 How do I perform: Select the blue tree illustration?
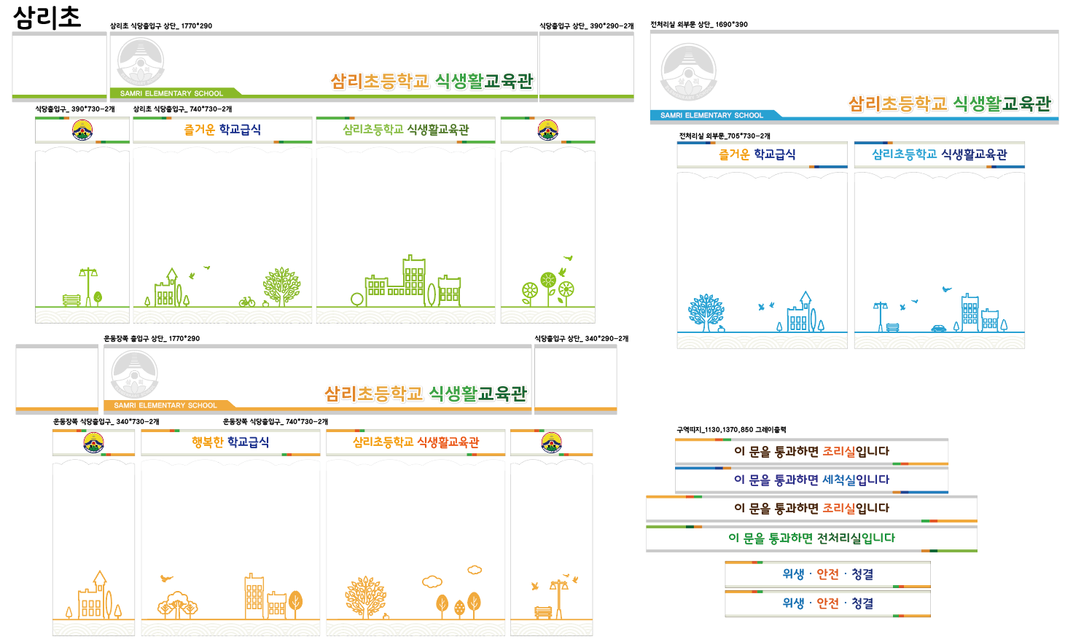click(706, 313)
